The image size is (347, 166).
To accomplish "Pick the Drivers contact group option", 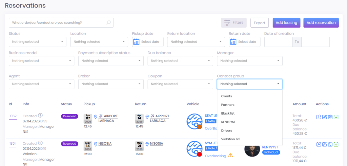I will click(x=227, y=131).
